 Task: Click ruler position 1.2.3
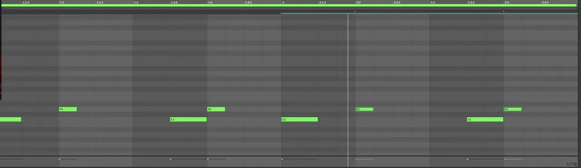tap(99, 2)
